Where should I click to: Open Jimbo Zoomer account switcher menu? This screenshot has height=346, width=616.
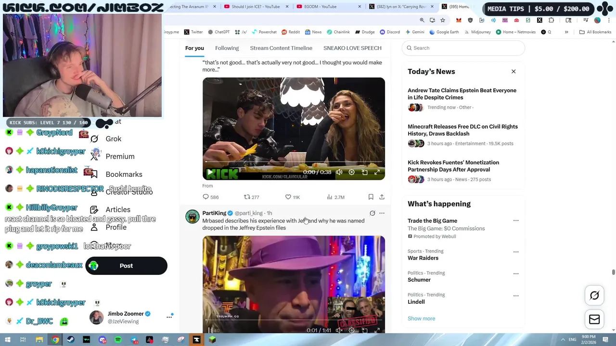coord(169,317)
